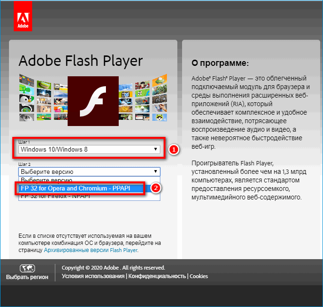Click the 'Шаг 2' label
323x307 pixels.
coord(25,164)
